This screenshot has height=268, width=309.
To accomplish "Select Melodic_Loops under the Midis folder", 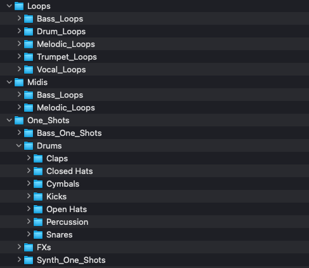I will coord(154,107).
